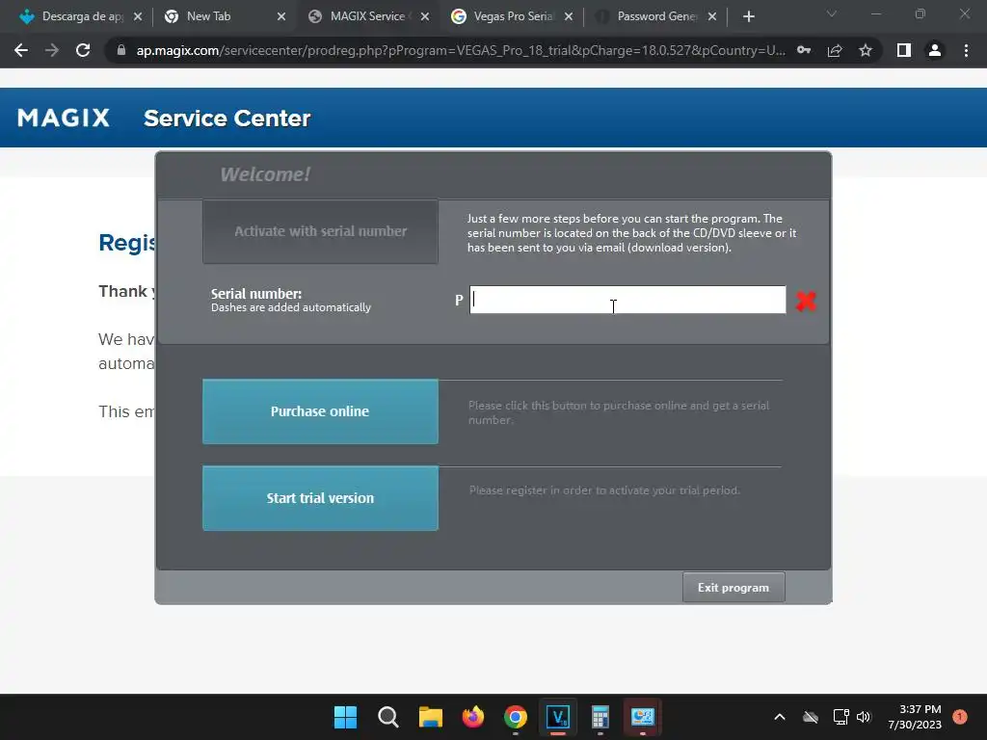
Task: Bookmark this page with star
Action: (866, 50)
